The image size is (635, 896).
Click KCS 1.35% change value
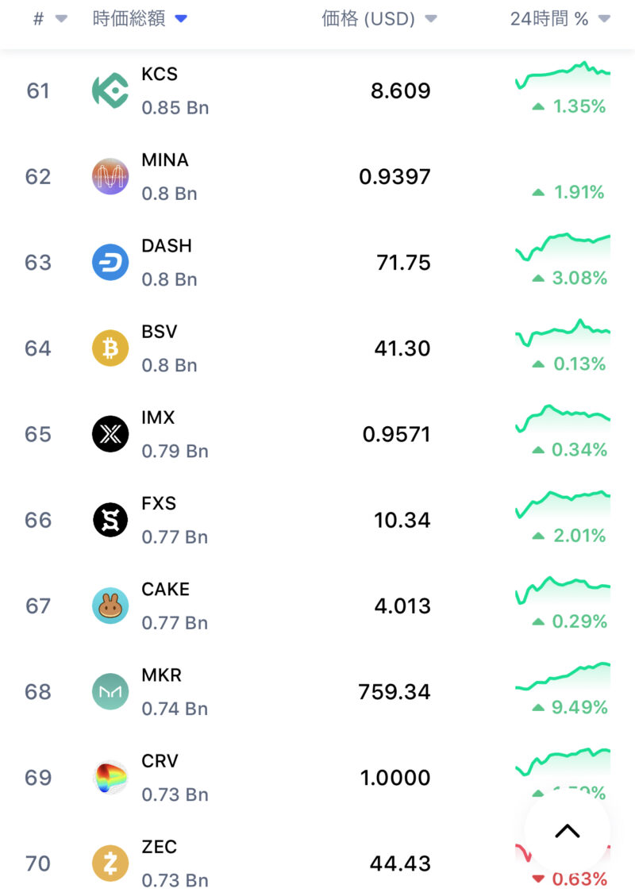click(579, 106)
